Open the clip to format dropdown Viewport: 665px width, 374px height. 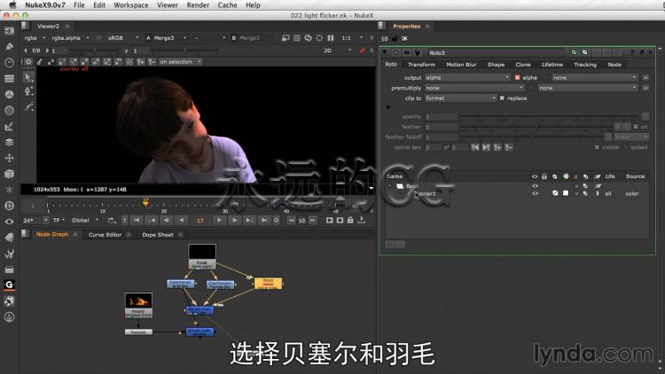pyautogui.click(x=460, y=98)
